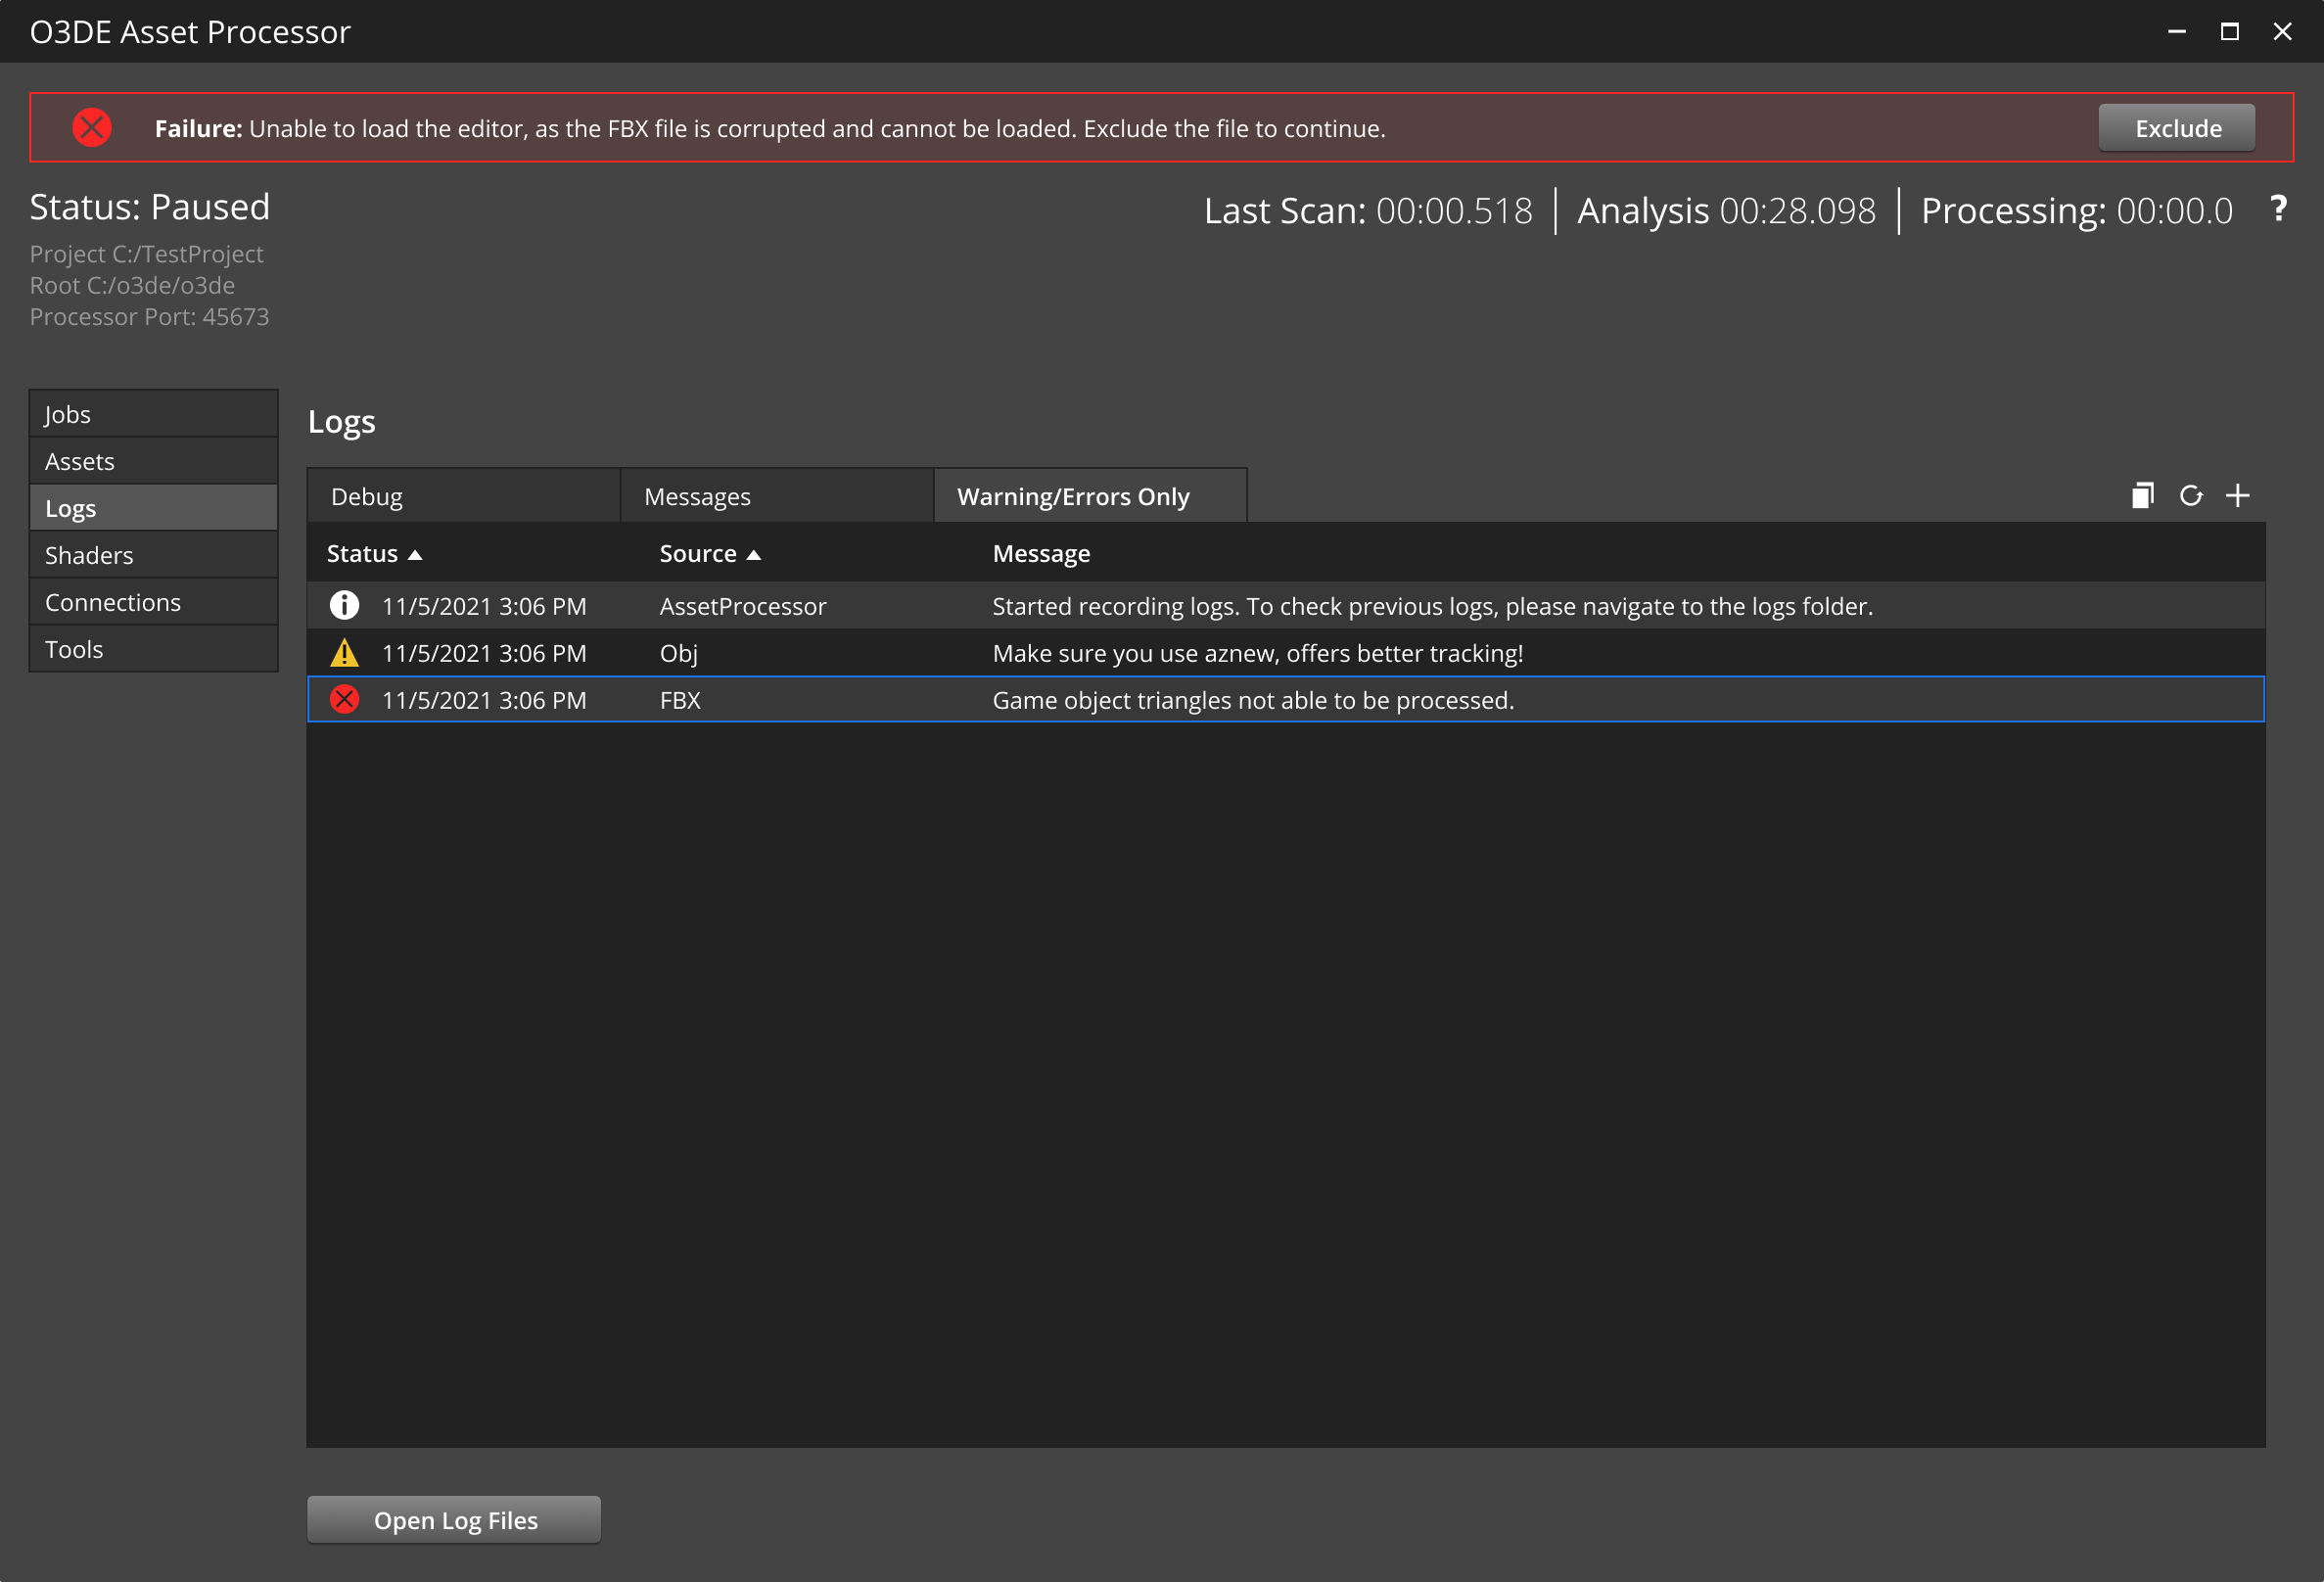The image size is (2324, 1582).
Task: Select the Messages tab in Logs
Action: tap(697, 496)
